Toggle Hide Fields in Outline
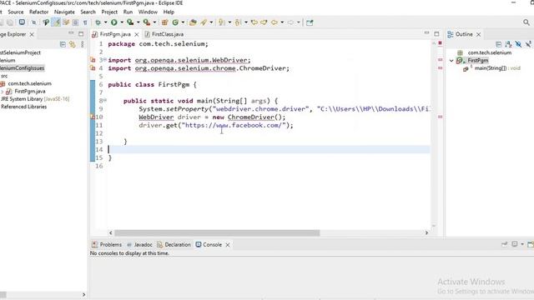This screenshot has width=534, height=300. pos(518,44)
